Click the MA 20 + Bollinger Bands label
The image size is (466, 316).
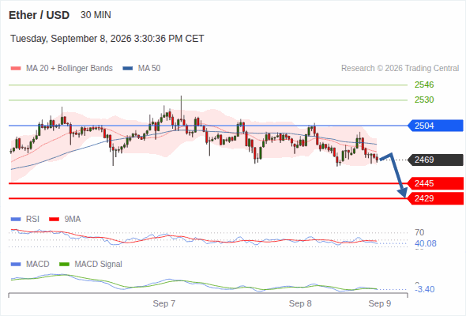pyautogui.click(x=70, y=69)
